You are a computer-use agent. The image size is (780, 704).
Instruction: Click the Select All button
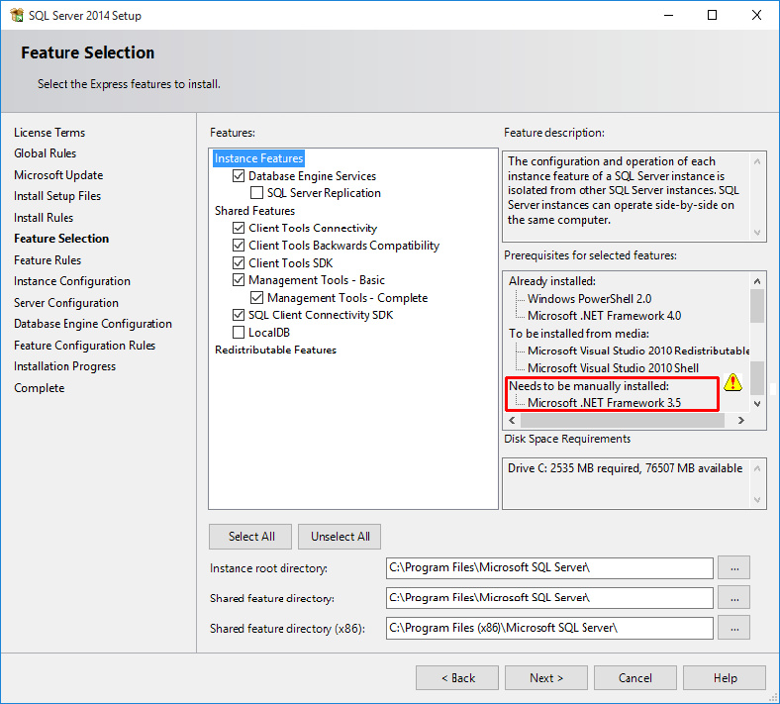click(x=250, y=537)
